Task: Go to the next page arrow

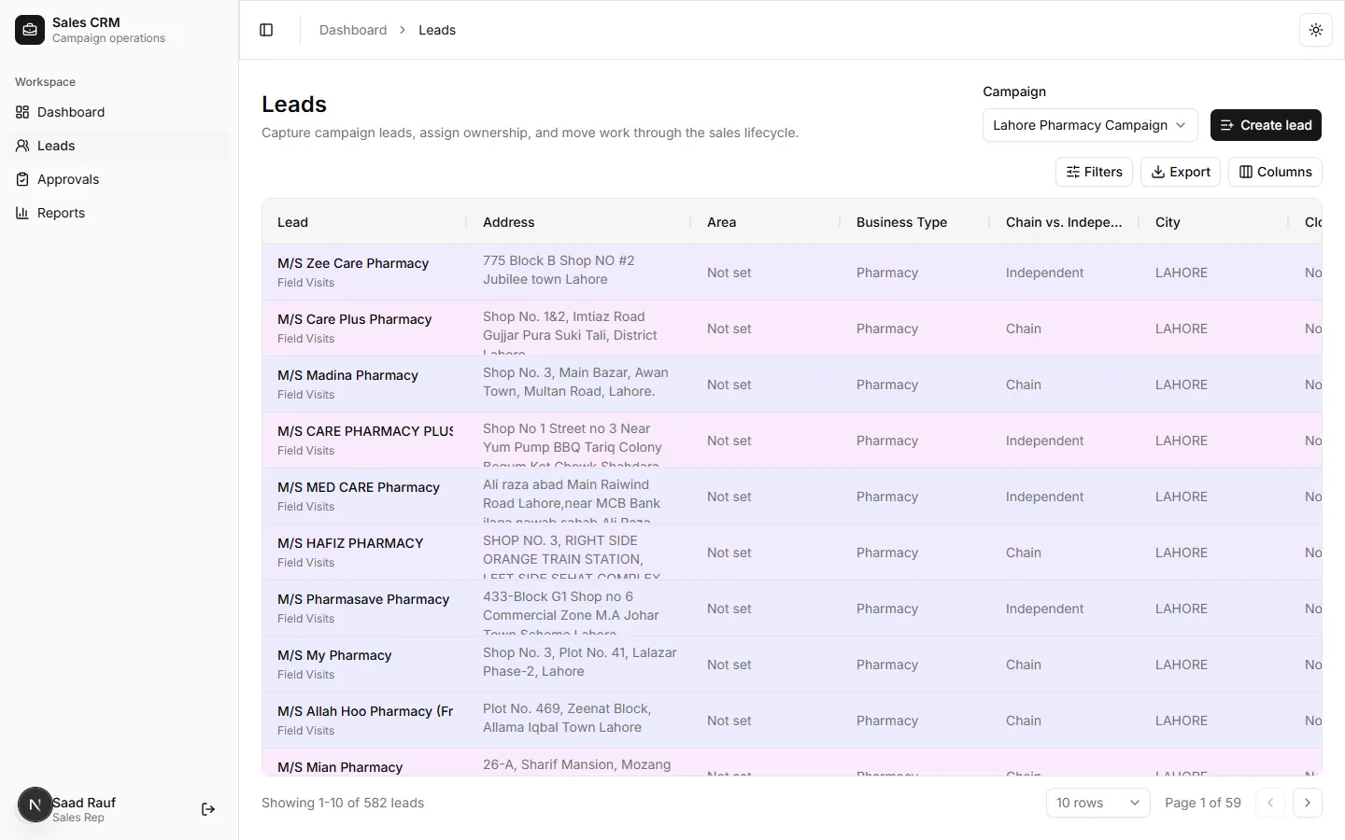Action: pyautogui.click(x=1308, y=803)
